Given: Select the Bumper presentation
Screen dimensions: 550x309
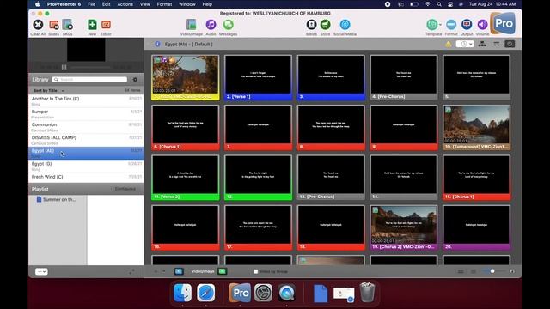Looking at the screenshot, I should [x=86, y=114].
